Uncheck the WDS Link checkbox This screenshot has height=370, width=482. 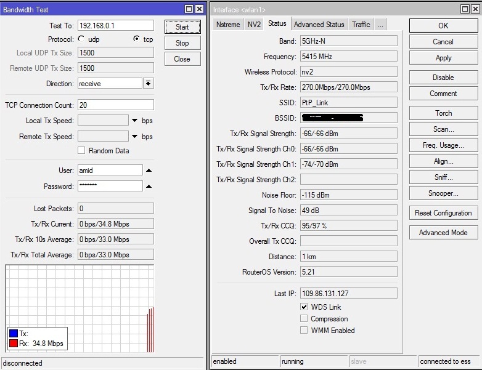tap(304, 307)
